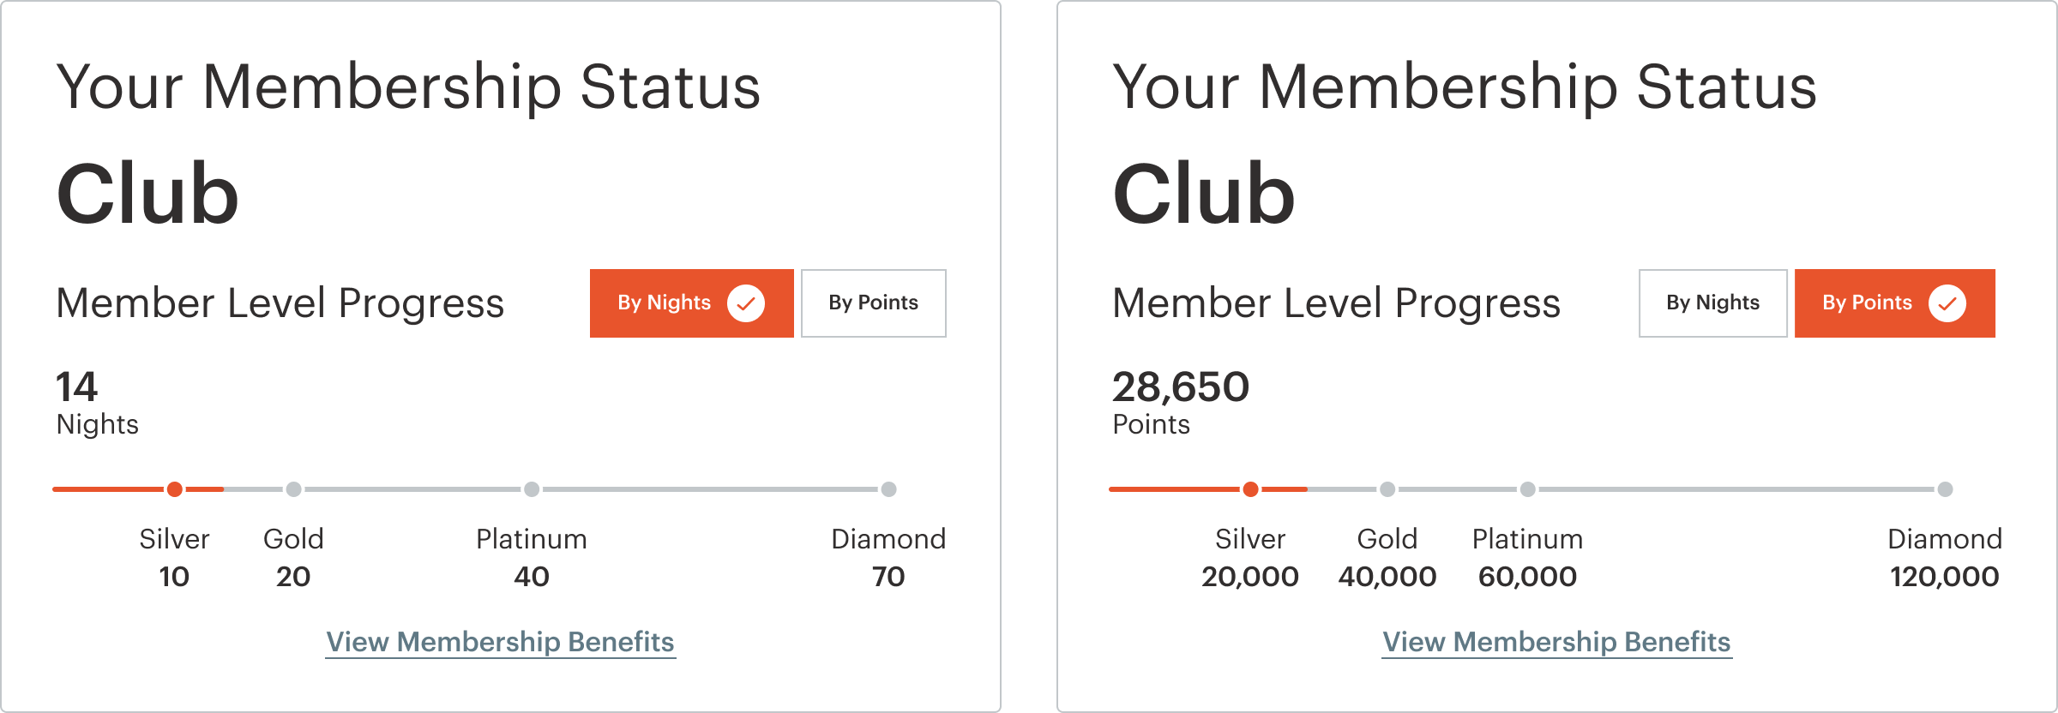Click Gold 20 nights progress marker
The image size is (2058, 713).
pyautogui.click(x=293, y=489)
